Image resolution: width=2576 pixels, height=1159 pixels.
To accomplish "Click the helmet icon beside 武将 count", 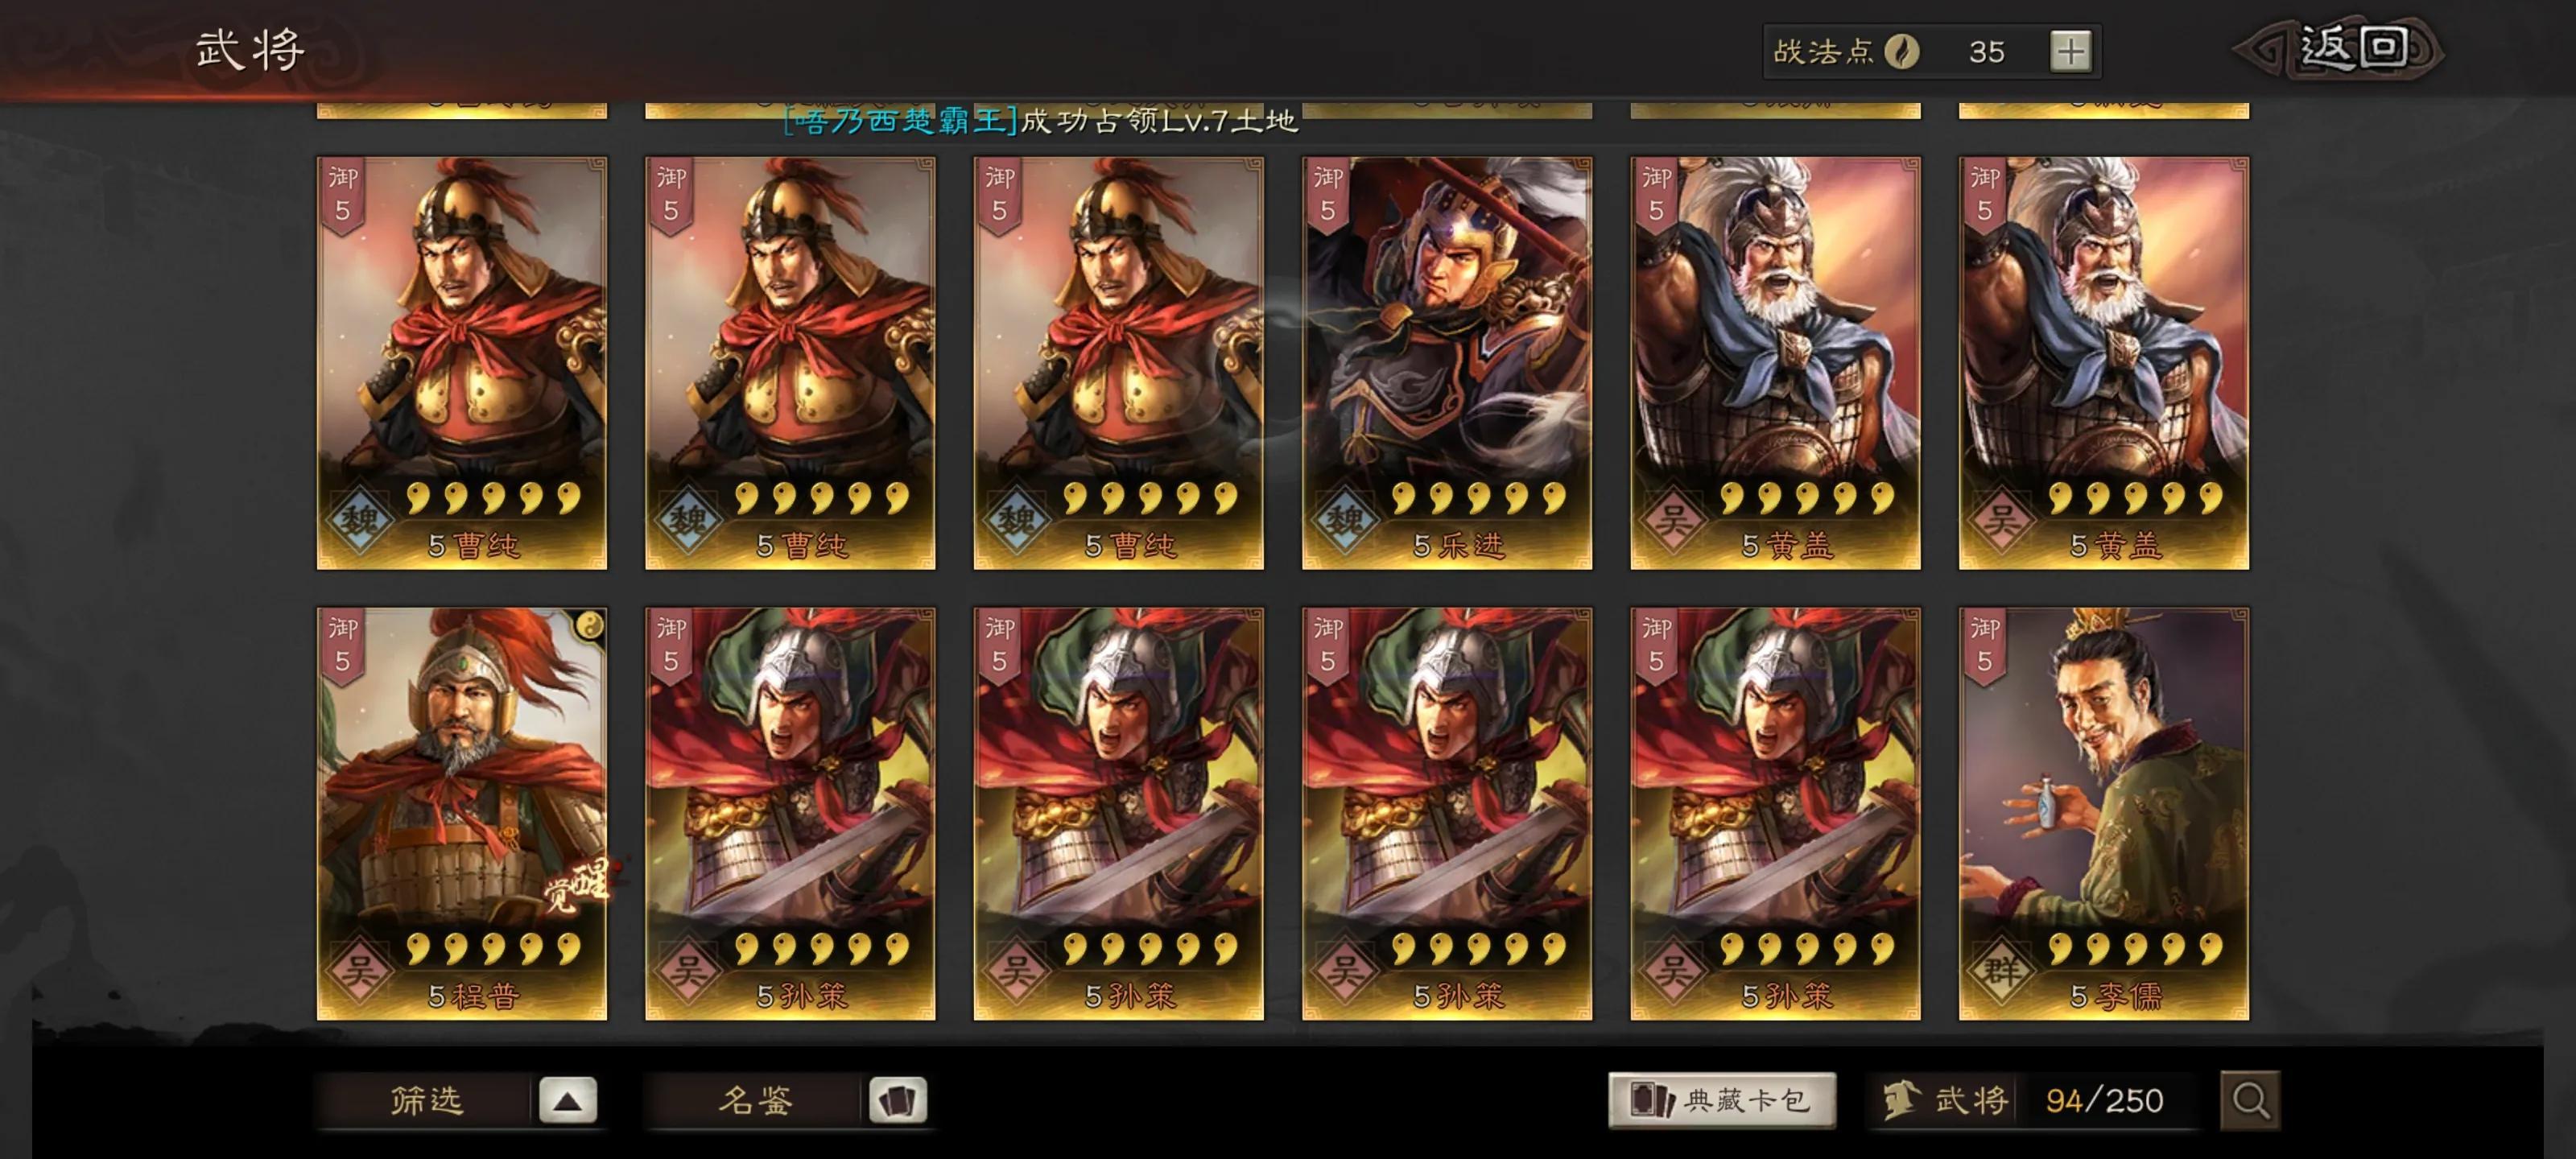I will click(1900, 1100).
